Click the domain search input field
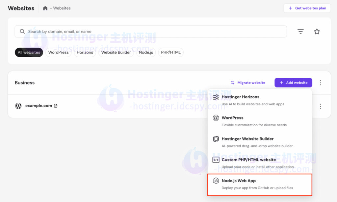 pyautogui.click(x=132, y=31)
